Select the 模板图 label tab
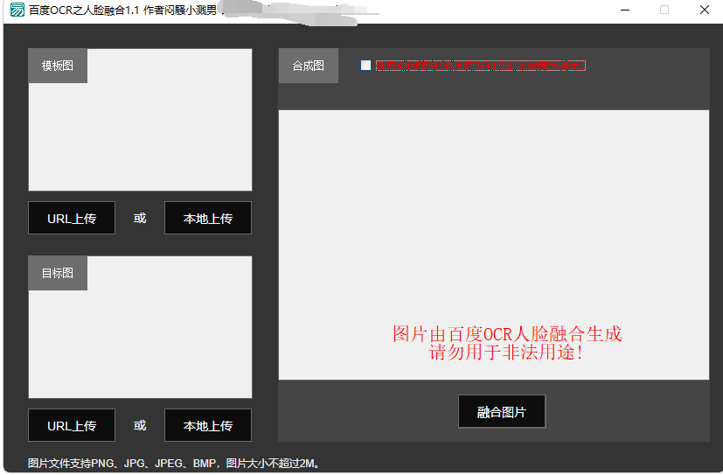The width and height of the screenshot is (723, 475). [x=58, y=66]
